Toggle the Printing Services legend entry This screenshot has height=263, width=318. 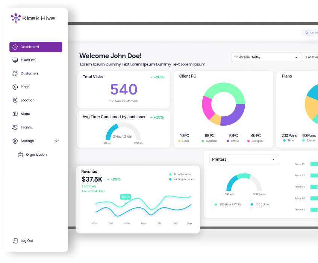183,179
